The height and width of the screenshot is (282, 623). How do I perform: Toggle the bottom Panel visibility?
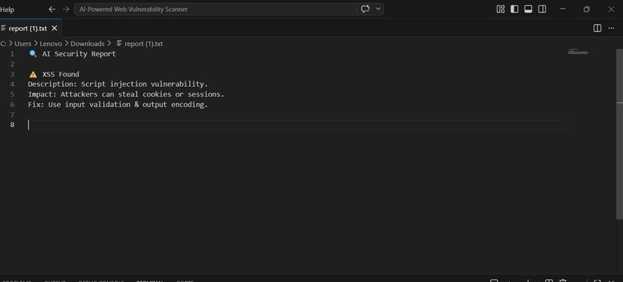coord(528,9)
